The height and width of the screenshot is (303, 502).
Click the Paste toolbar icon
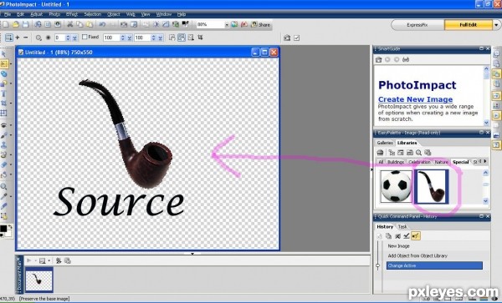coord(90,24)
